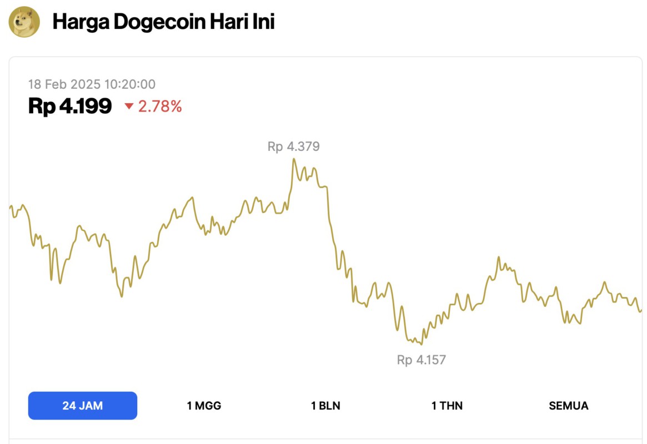The height and width of the screenshot is (444, 647).
Task: Click the timestamp 18 Feb 2025 10:20:00
Action: point(92,84)
